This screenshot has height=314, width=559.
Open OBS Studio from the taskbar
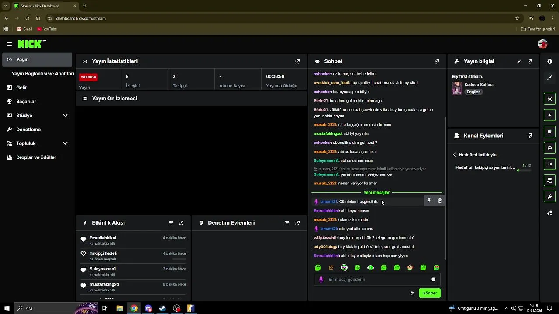tap(176, 308)
